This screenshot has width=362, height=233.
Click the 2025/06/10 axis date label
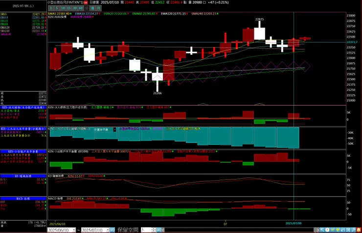[x=57, y=224]
